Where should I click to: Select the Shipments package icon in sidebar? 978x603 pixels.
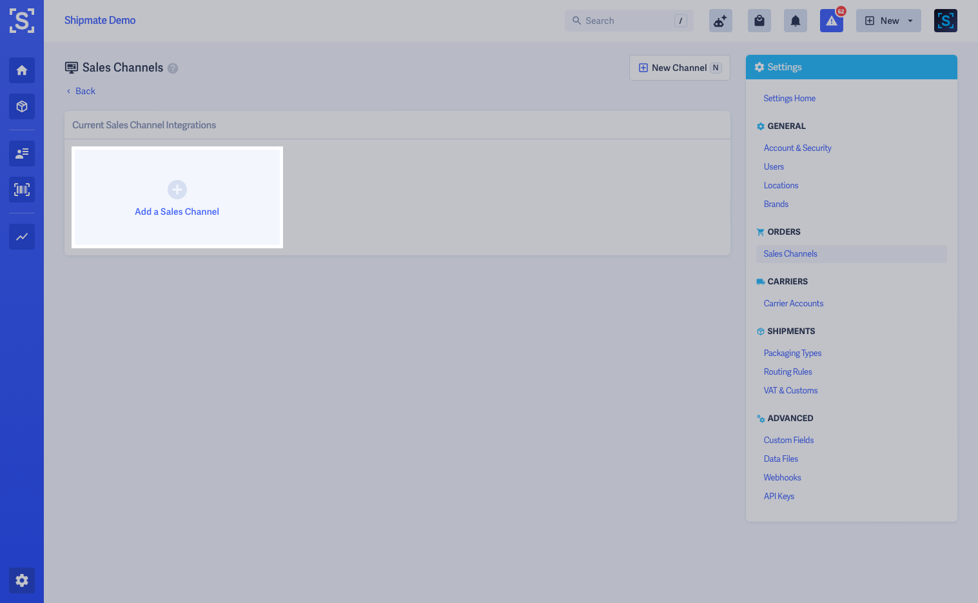[x=21, y=106]
